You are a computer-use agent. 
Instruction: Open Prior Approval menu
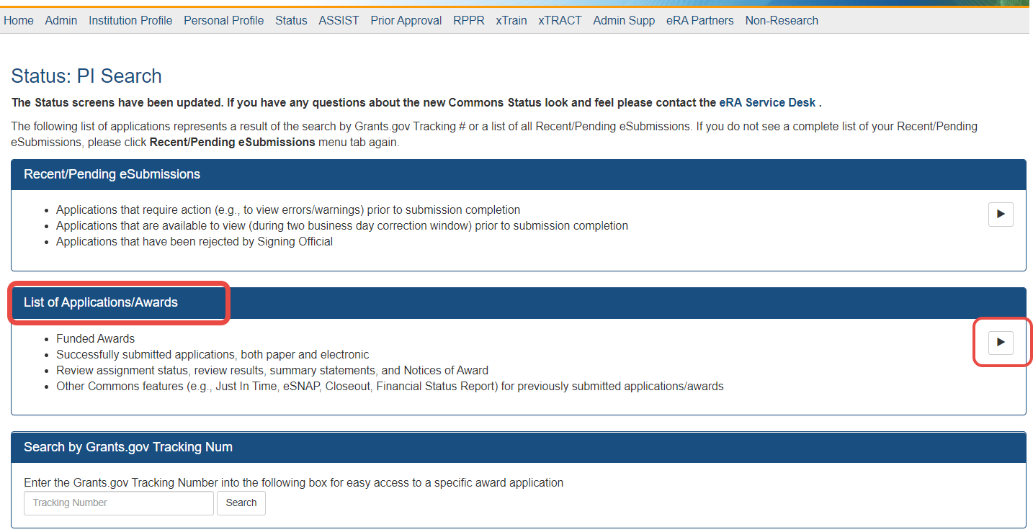pyautogui.click(x=406, y=20)
